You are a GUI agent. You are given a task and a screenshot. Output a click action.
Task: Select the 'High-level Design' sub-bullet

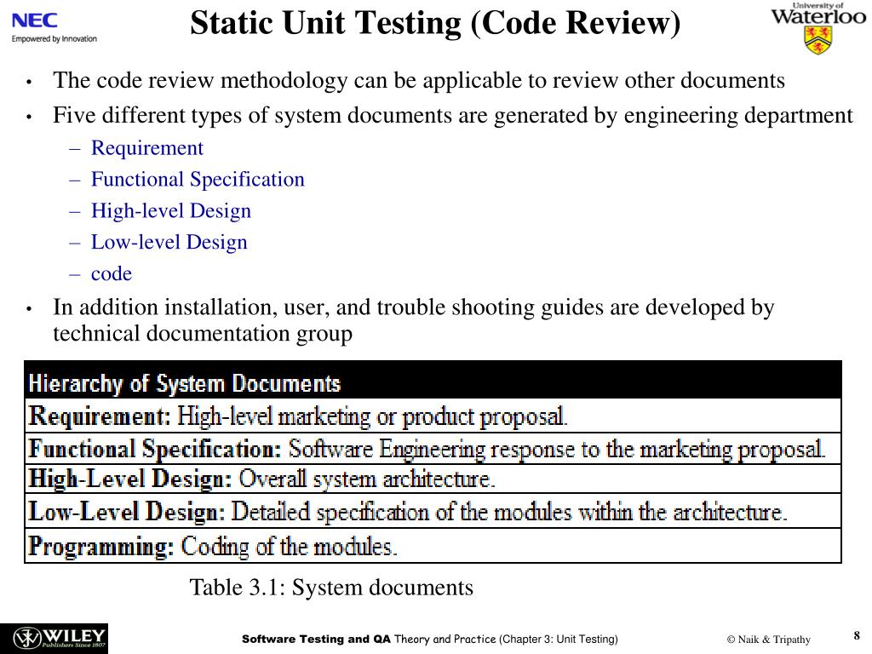tap(171, 211)
